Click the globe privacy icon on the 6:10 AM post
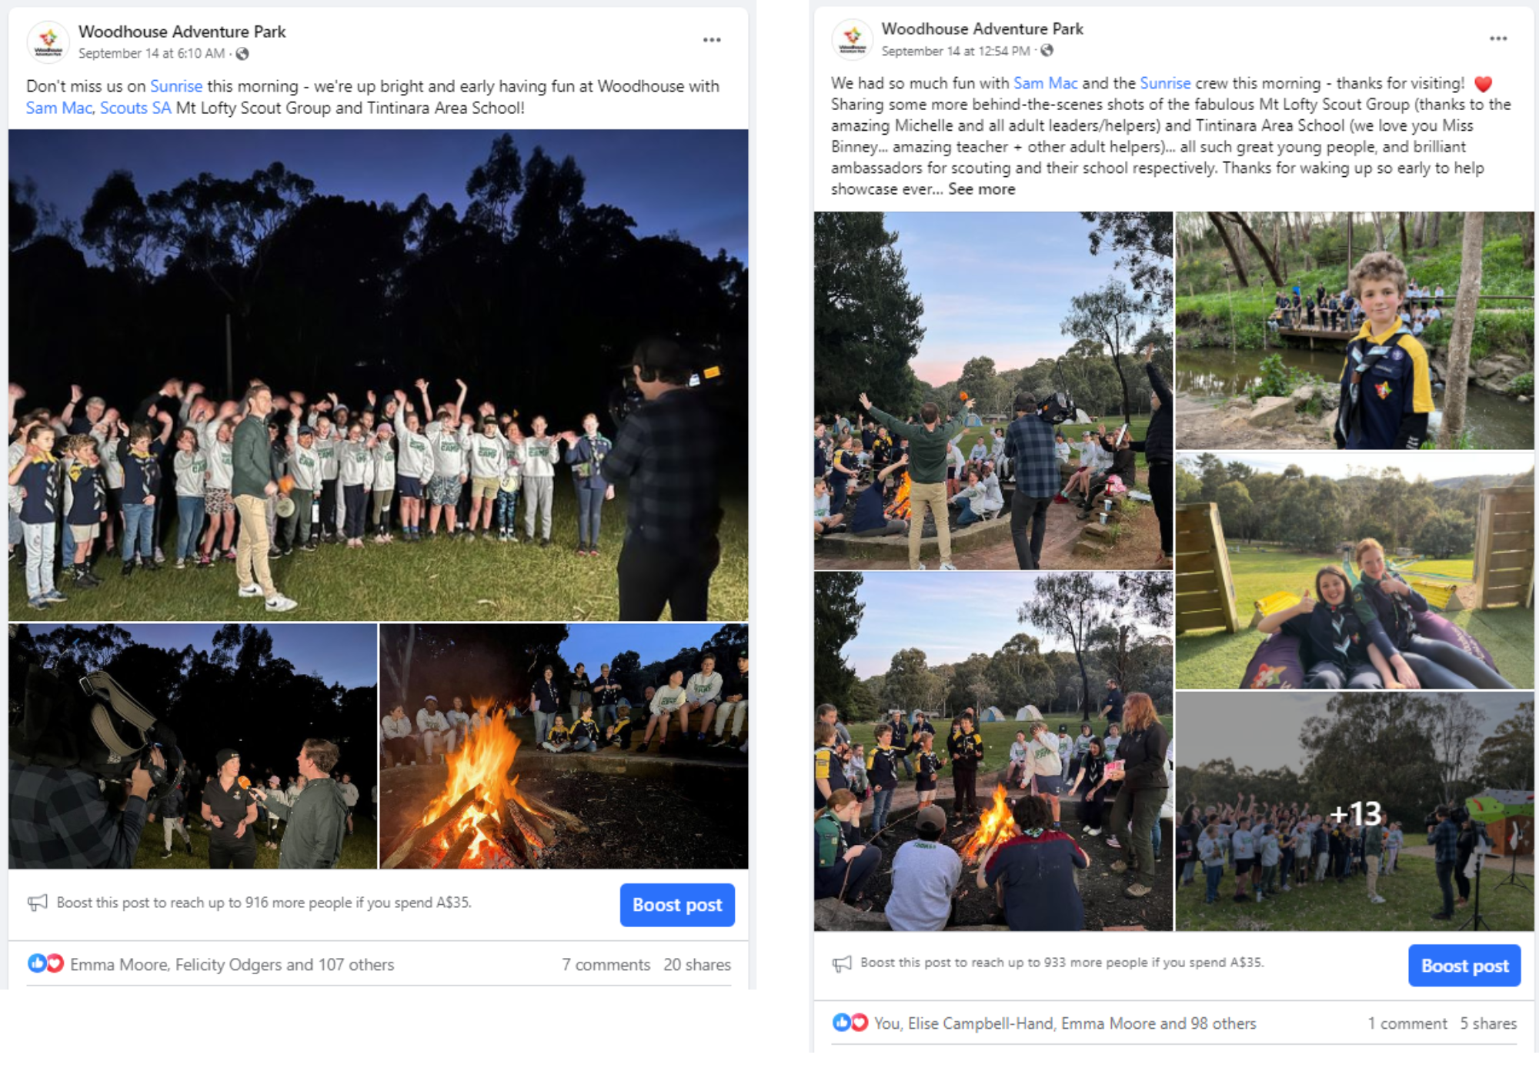Image resolution: width=1539 pixels, height=1088 pixels. (242, 54)
